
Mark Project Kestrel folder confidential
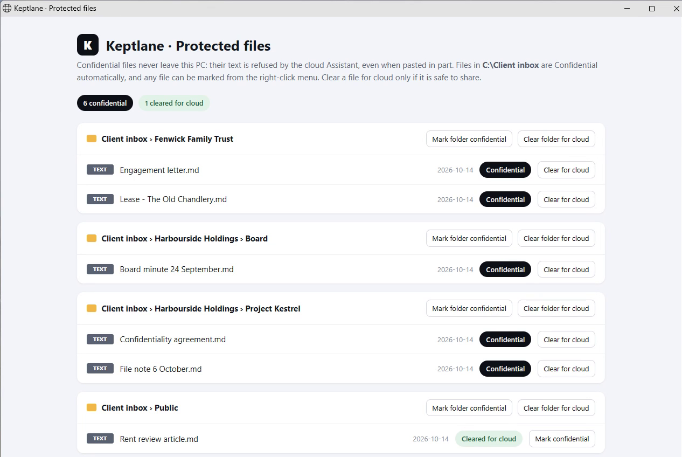click(469, 308)
